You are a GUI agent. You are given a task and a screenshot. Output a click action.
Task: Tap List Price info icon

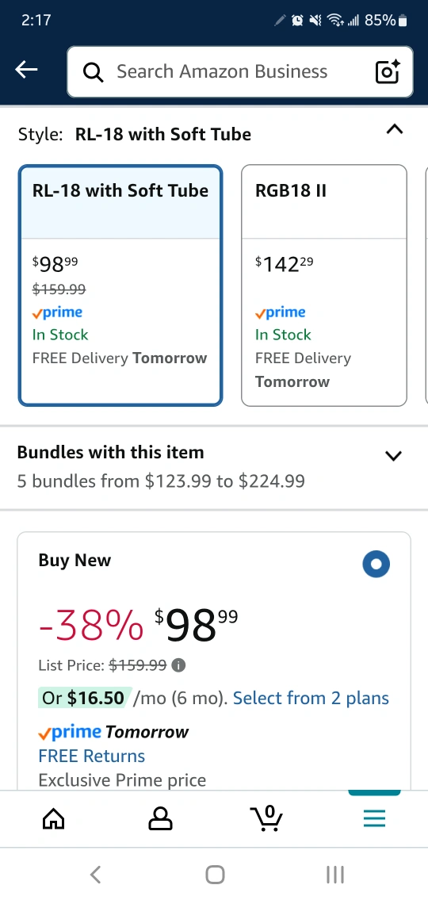coord(178,665)
